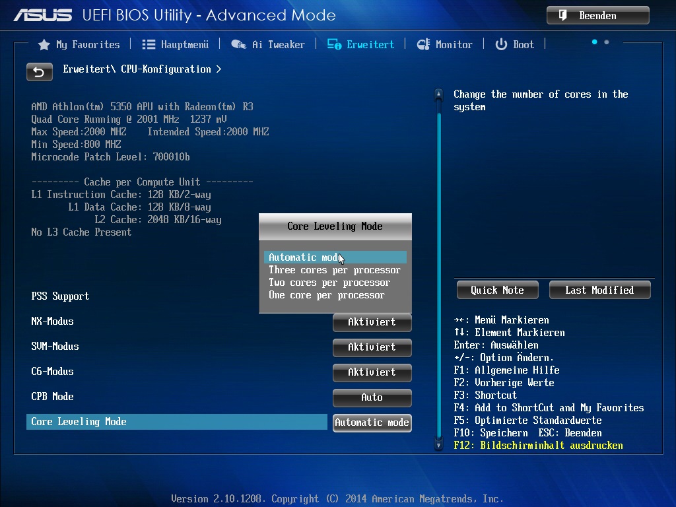Click F4 Add to ShortCut hint
676x507 pixels.
pos(549,408)
